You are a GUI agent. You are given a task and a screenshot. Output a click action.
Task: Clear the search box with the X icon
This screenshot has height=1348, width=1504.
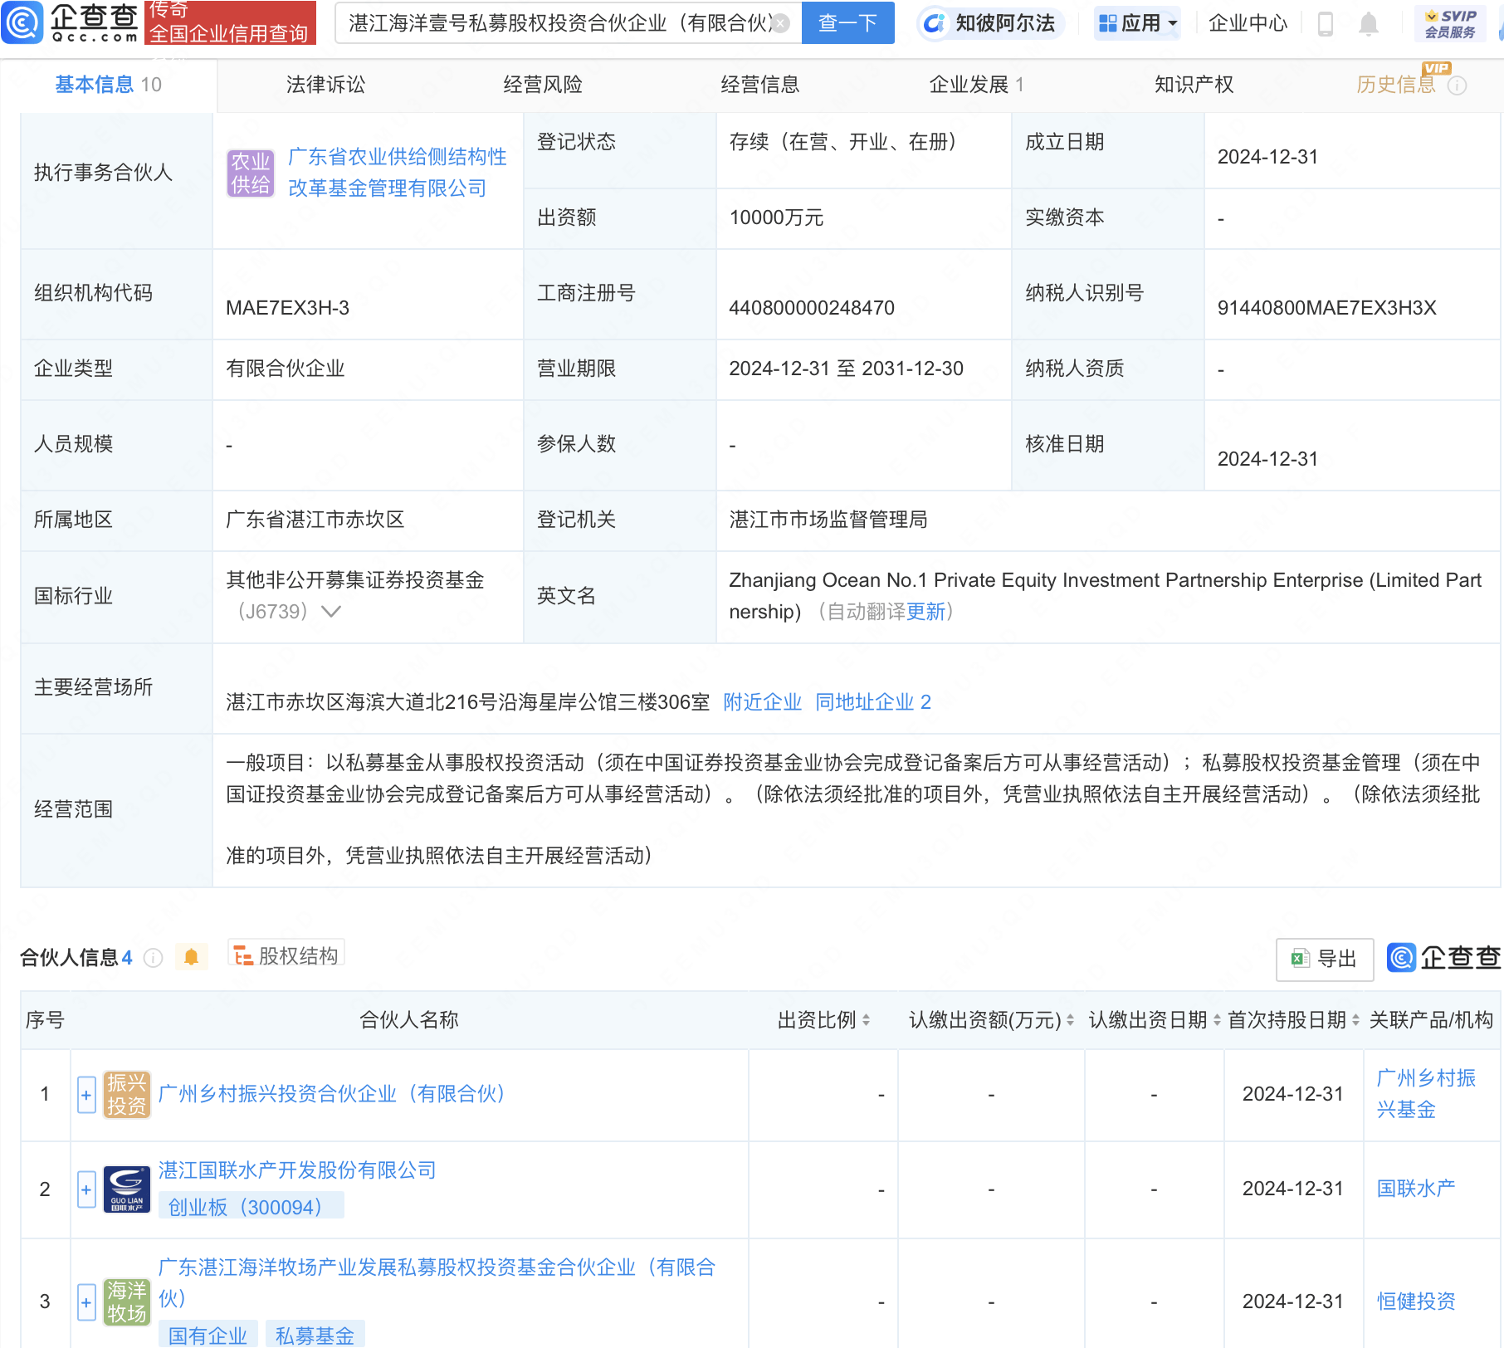(780, 23)
